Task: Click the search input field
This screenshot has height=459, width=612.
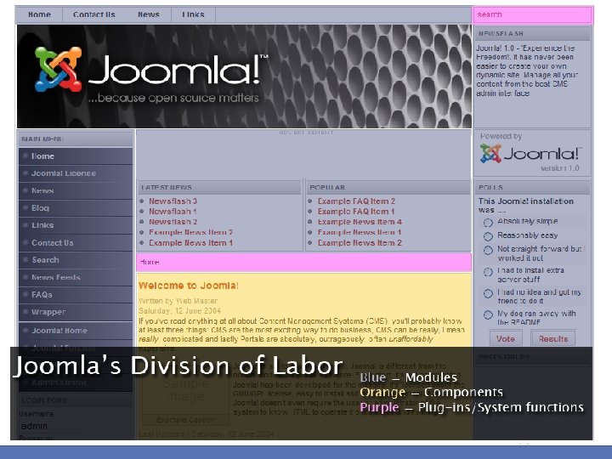Action: pos(532,14)
